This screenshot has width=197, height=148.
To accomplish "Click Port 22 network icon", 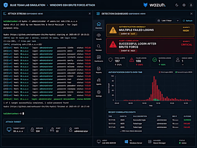I will tap(52, 129).
